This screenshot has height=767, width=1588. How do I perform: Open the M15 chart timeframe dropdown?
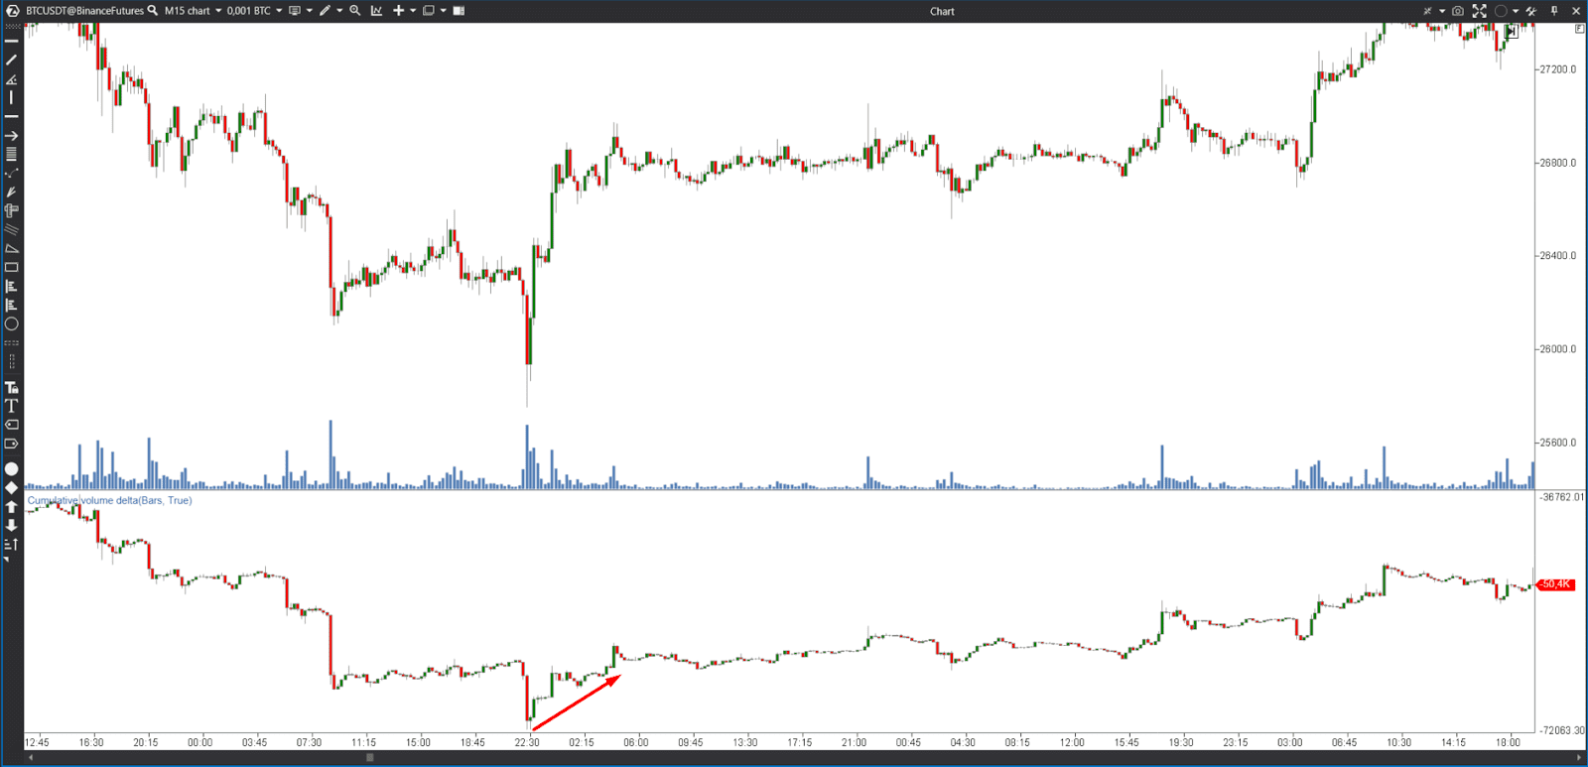tap(194, 11)
